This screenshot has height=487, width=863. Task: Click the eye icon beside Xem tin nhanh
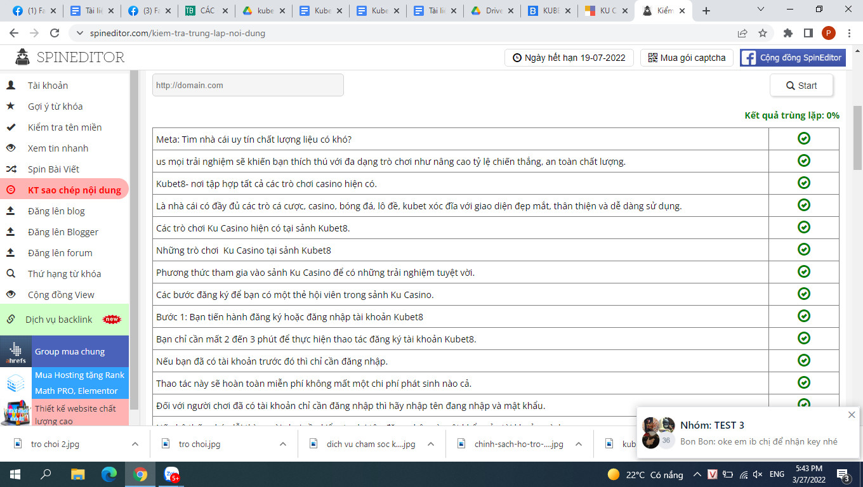click(11, 148)
